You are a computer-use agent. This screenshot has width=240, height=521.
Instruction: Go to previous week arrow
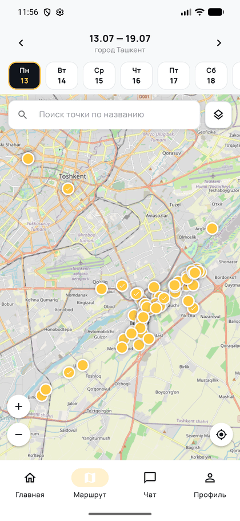point(21,43)
